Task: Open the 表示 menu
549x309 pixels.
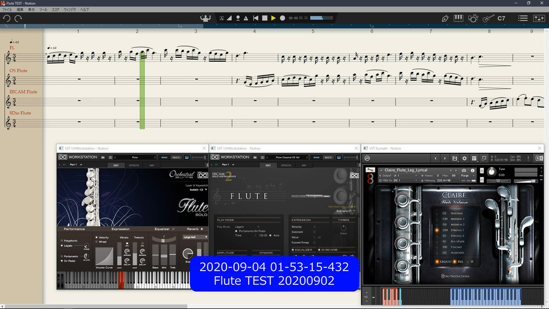Action: (31, 10)
